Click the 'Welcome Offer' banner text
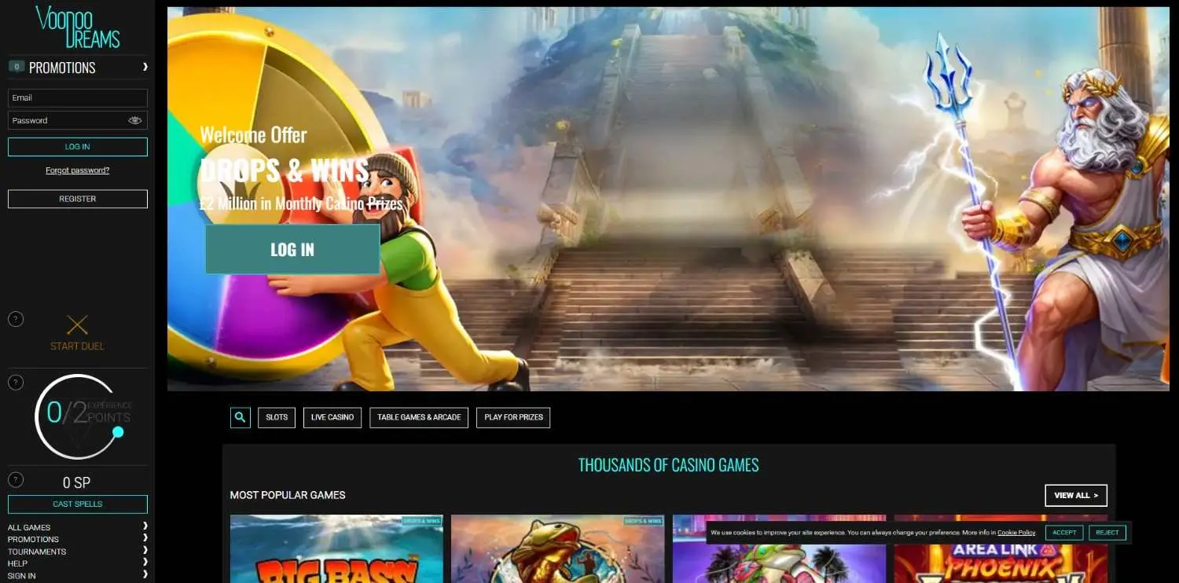 click(253, 135)
